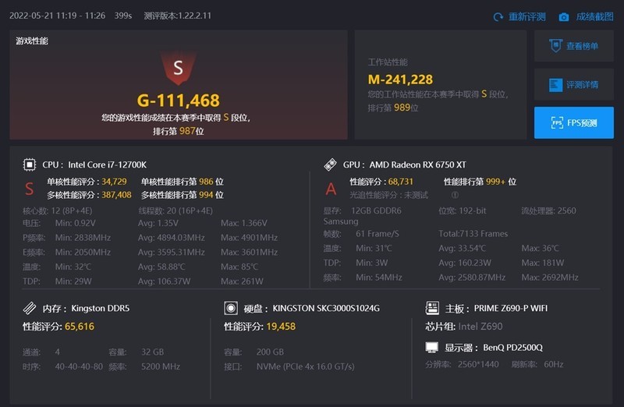Click the monitor icon beside 显示器
Image resolution: width=624 pixels, height=407 pixels.
click(x=432, y=347)
